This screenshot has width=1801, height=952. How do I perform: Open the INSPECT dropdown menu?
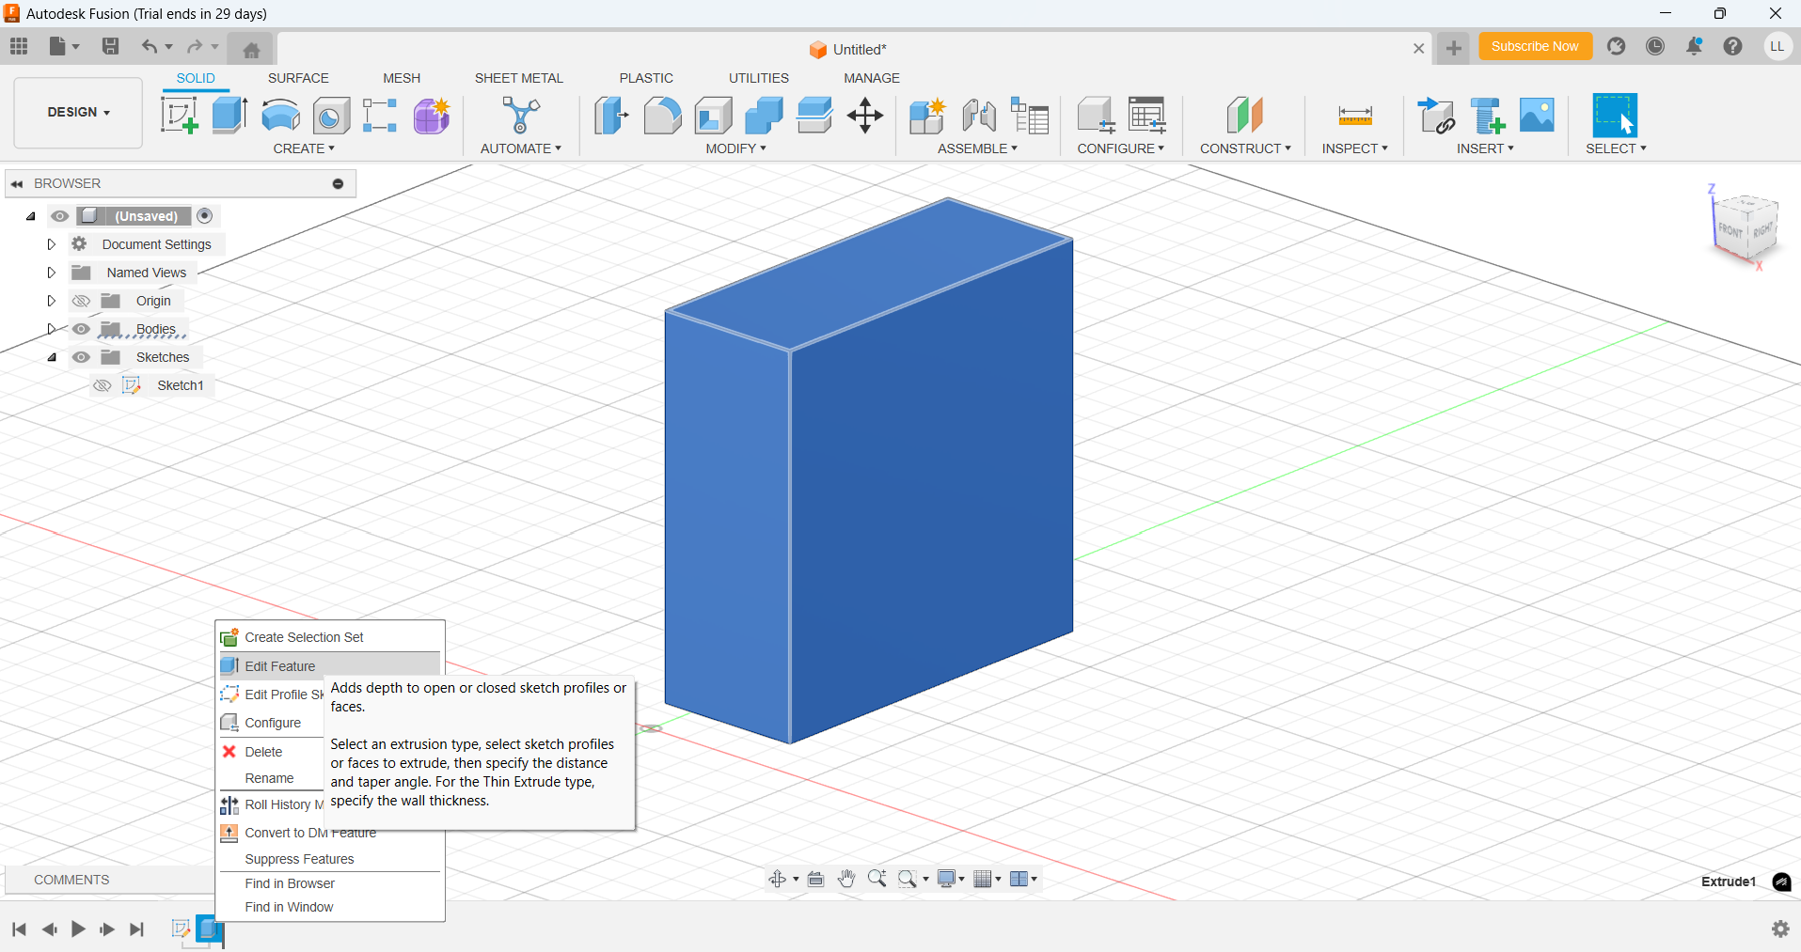click(1354, 148)
